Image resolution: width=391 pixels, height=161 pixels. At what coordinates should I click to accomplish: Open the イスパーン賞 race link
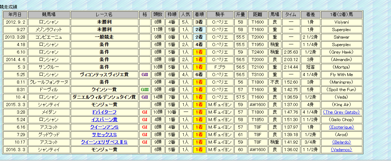(x=104, y=120)
